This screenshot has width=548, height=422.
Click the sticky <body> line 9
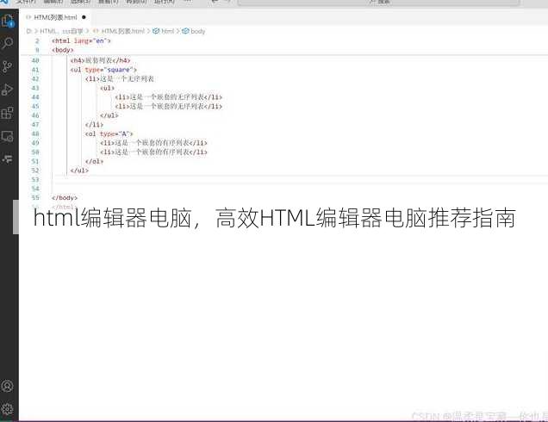point(63,50)
